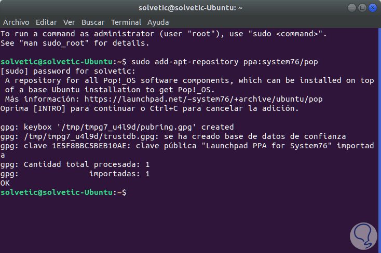Click the OK output line

click(x=5, y=183)
